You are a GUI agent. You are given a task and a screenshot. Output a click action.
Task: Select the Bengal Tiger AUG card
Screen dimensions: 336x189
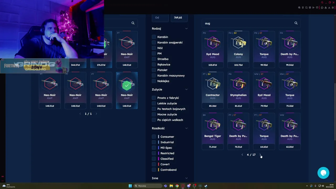point(213,131)
